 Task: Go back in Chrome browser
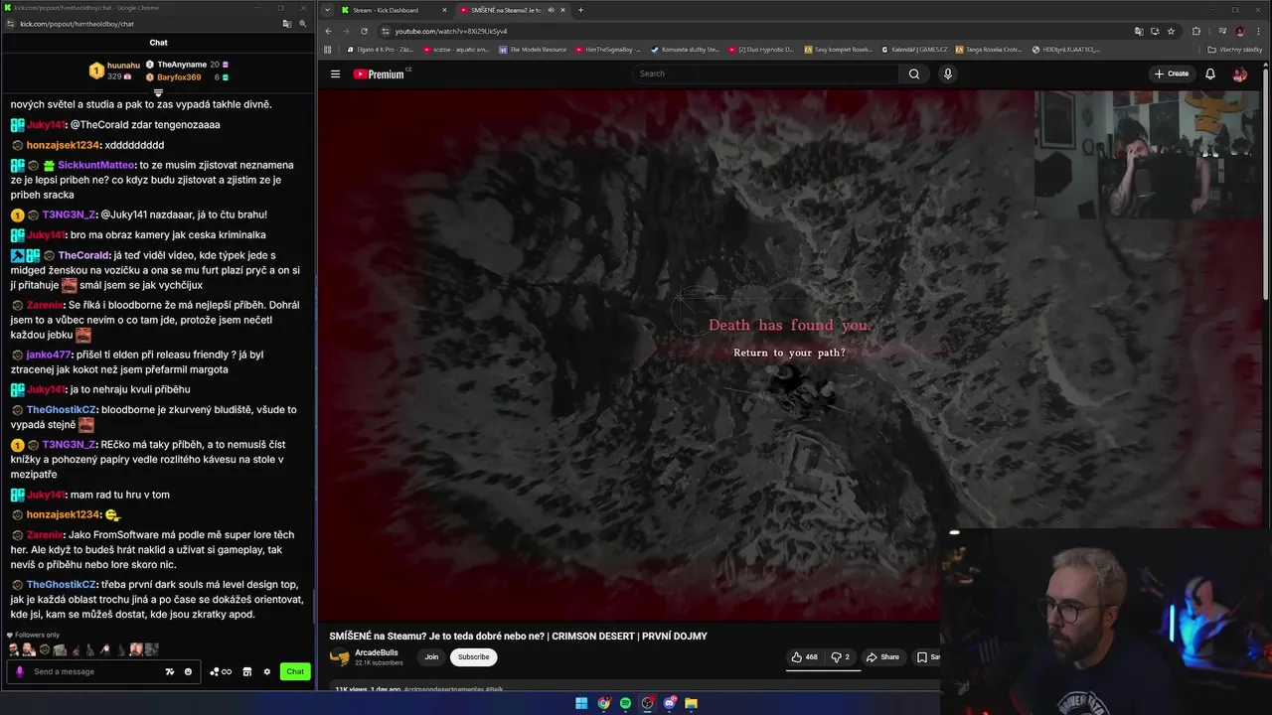click(329, 31)
